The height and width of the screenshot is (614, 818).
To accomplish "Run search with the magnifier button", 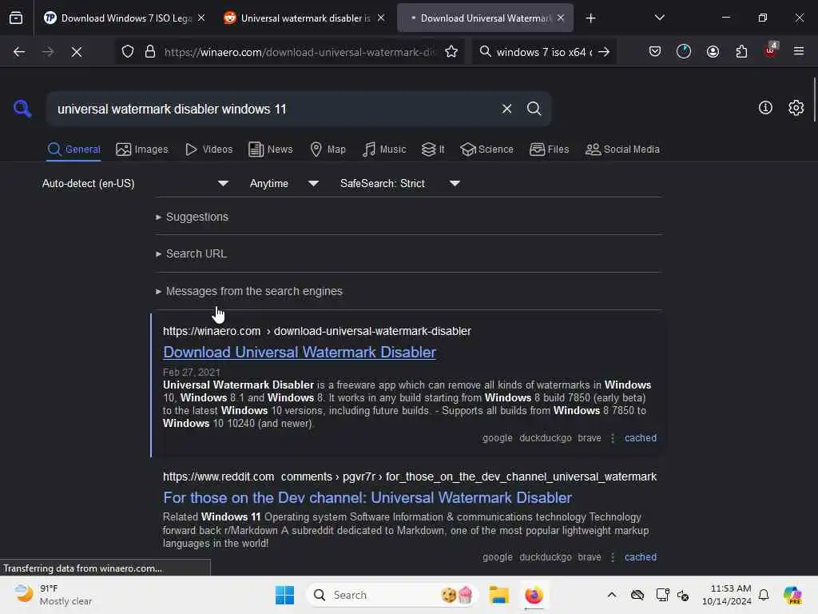I will pyautogui.click(x=534, y=109).
